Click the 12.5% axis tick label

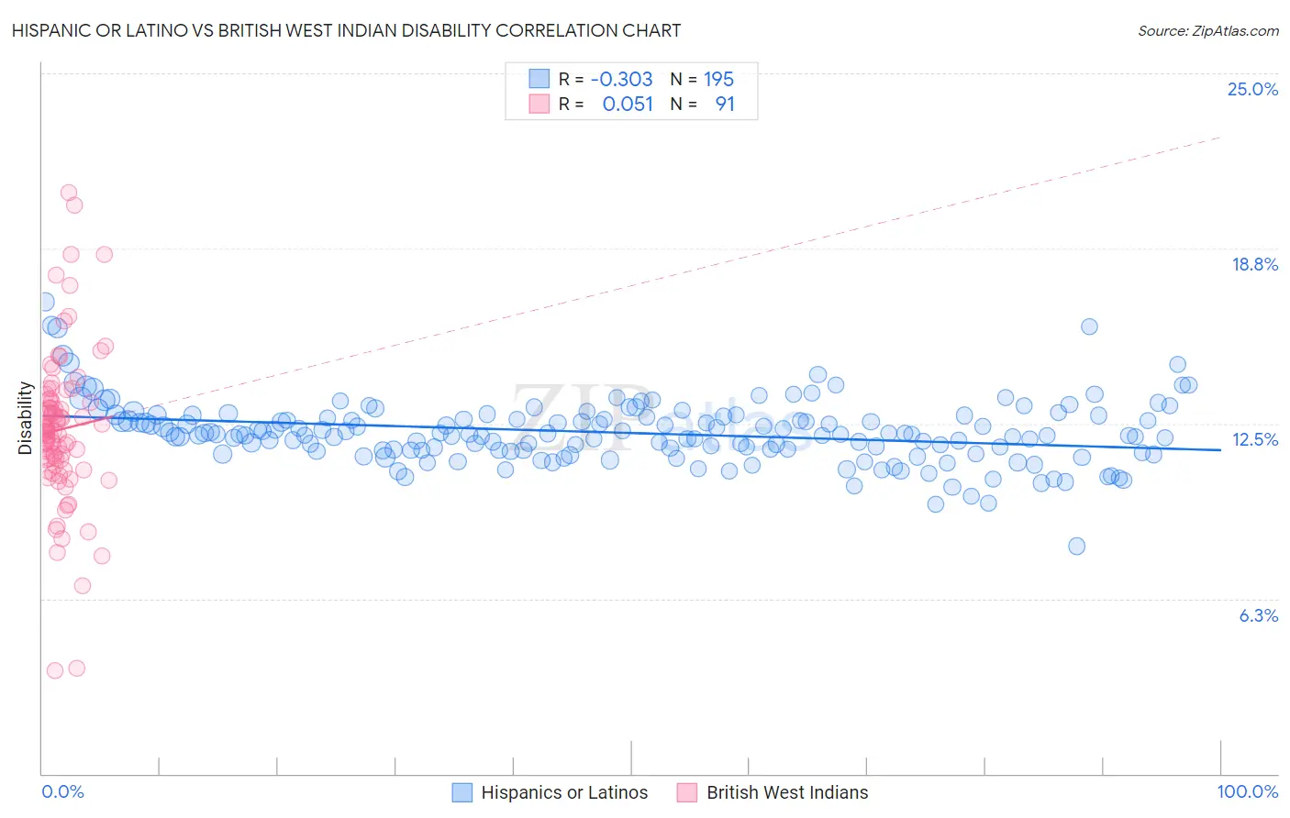1255,439
